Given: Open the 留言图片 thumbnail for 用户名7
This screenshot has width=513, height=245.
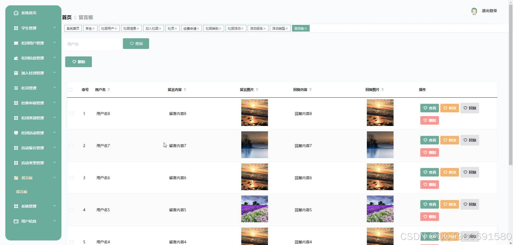Looking at the screenshot, I should point(255,145).
